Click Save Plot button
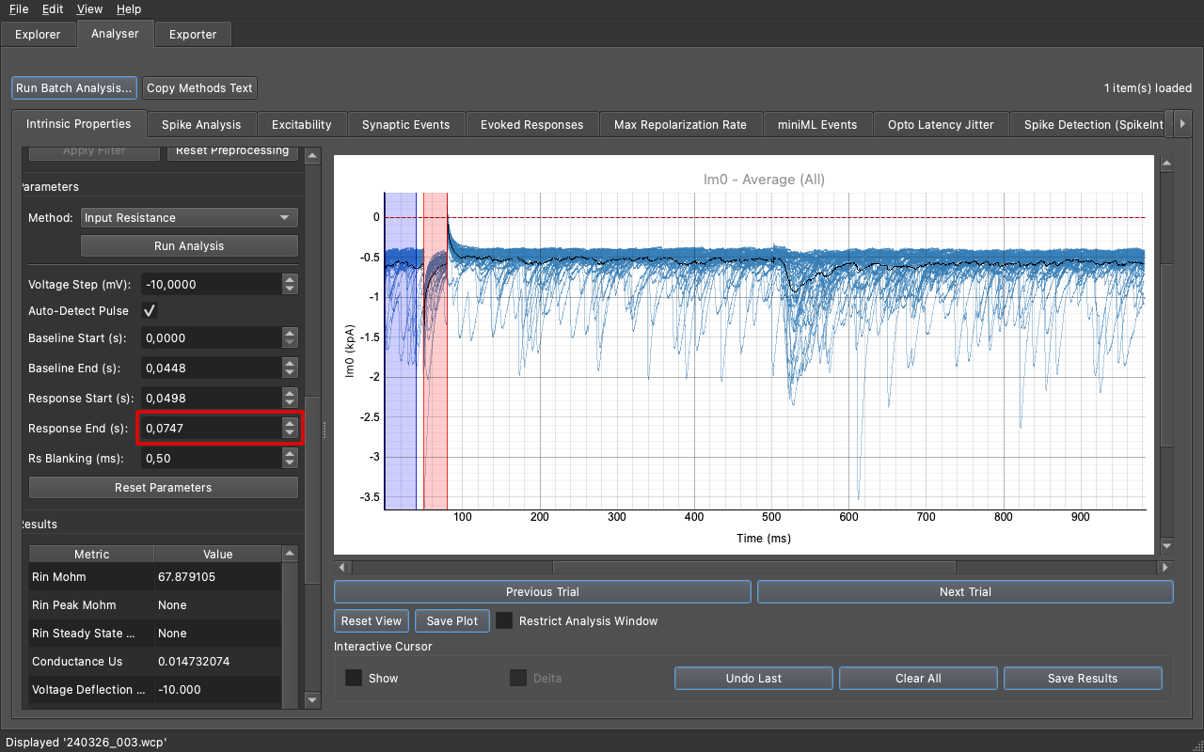Viewport: 1204px width, 752px height. pyautogui.click(x=452, y=621)
